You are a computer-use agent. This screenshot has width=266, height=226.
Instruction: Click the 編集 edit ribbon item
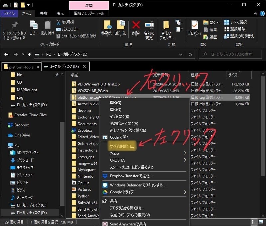[210, 30]
